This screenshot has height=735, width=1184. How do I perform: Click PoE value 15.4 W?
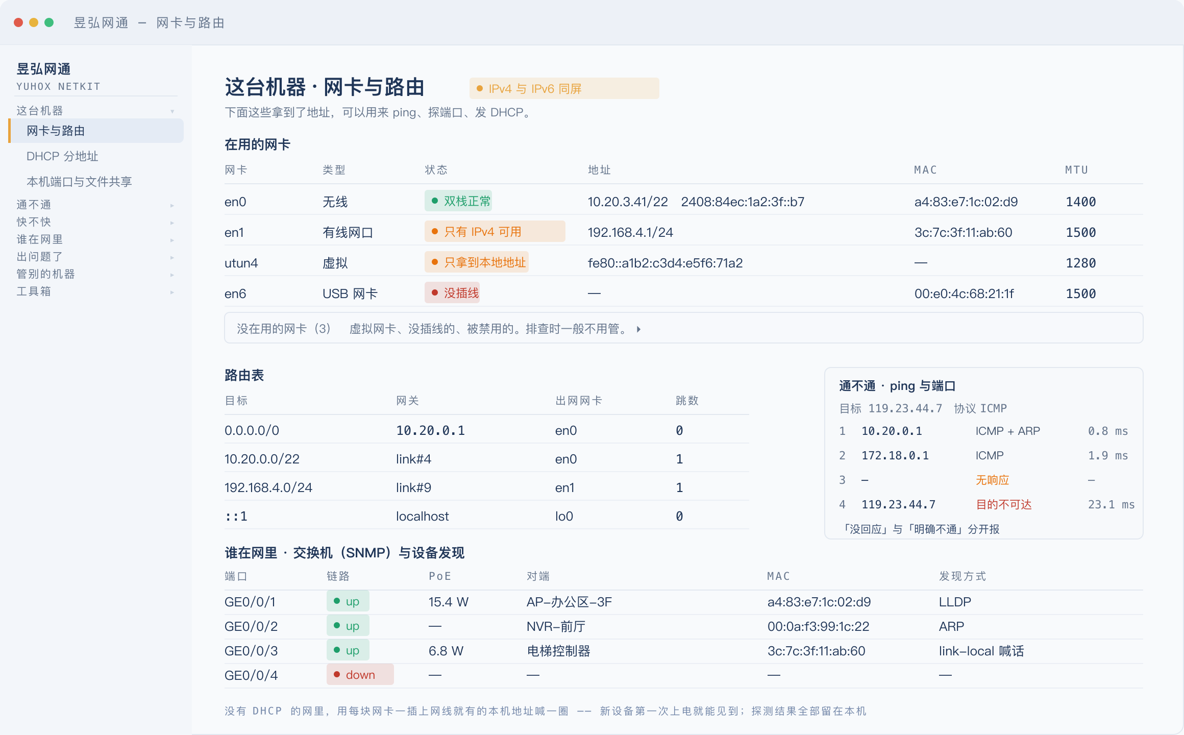pos(448,602)
